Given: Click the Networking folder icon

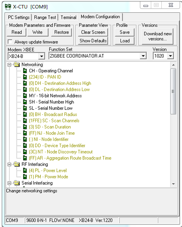Looking at the screenshot, I should (x=17, y=64).
